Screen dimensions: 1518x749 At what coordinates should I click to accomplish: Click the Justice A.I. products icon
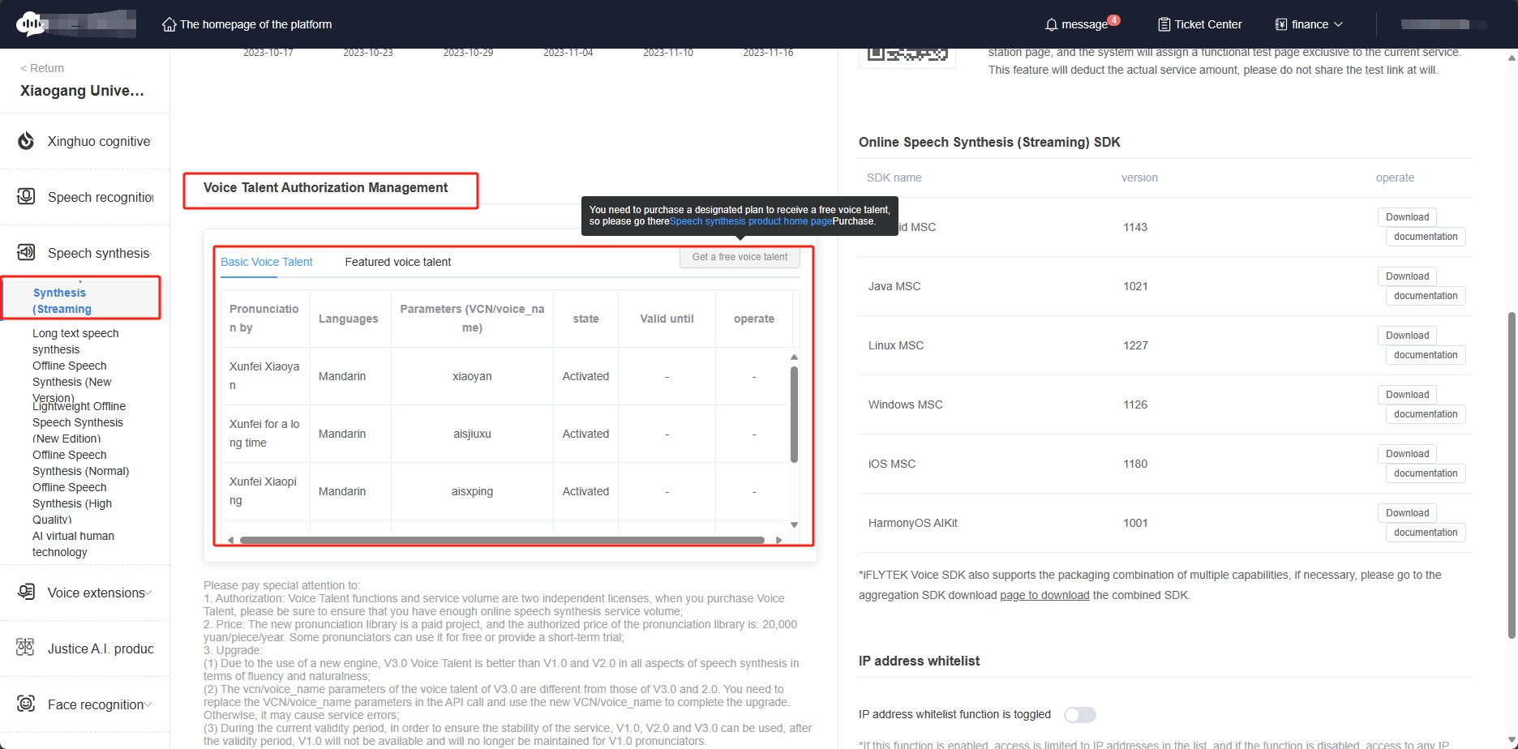(26, 648)
